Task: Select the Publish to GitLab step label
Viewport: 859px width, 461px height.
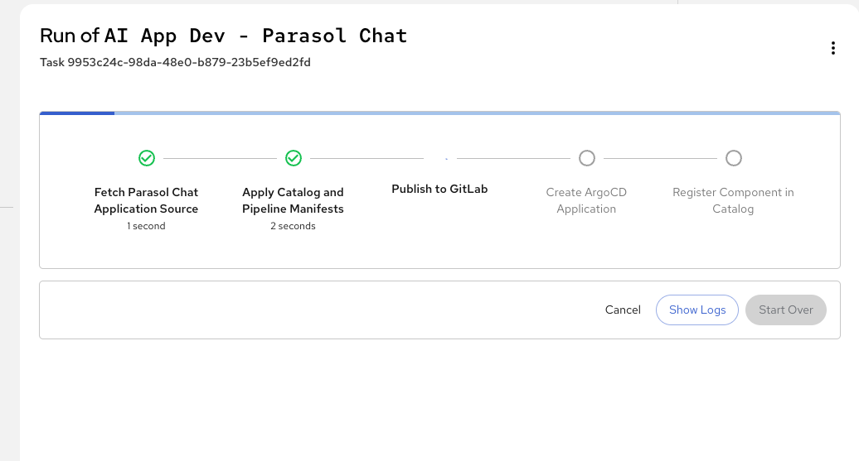Action: pos(439,189)
